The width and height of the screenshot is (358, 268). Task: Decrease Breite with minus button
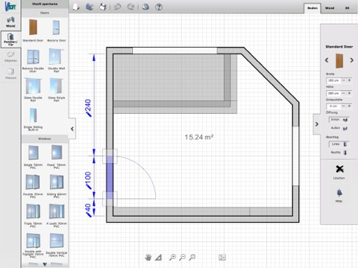(343, 80)
